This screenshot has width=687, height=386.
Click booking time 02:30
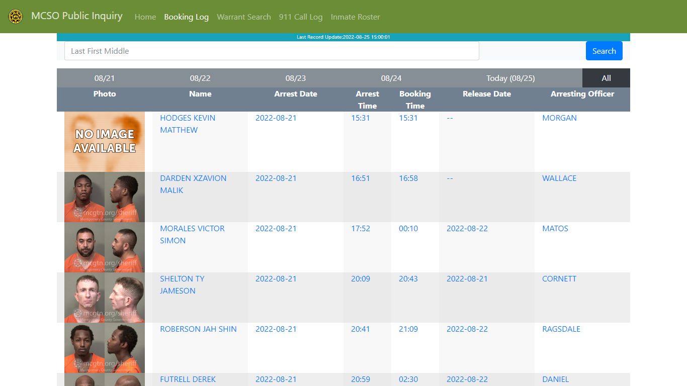tap(408, 379)
